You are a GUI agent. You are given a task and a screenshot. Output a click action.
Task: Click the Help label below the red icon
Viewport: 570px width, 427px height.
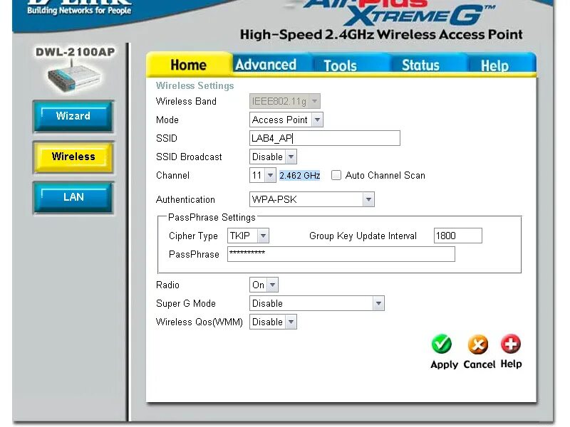pos(511,364)
